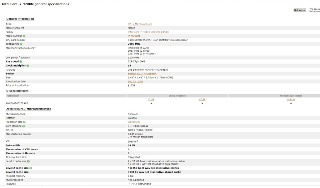Image resolution: width=320 pixels, height=188 pixels.
Task: Click the help icon beside Processor core
Action: [x=24, y=122]
